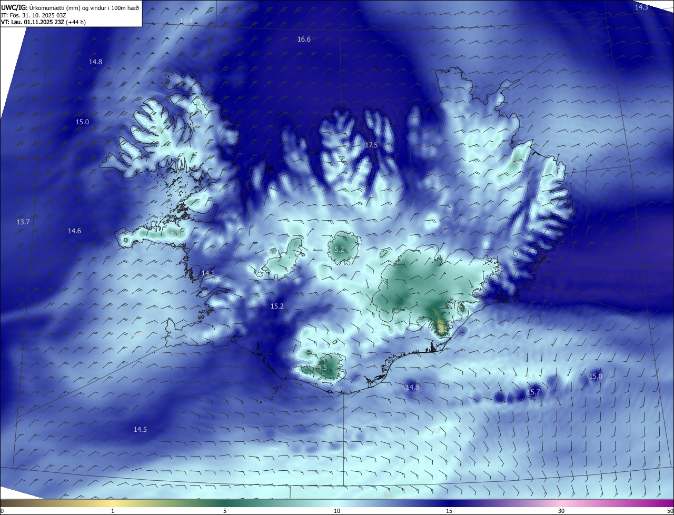Click the legend tick label 1
Viewport: 674px width, 515px height.
pos(113,511)
